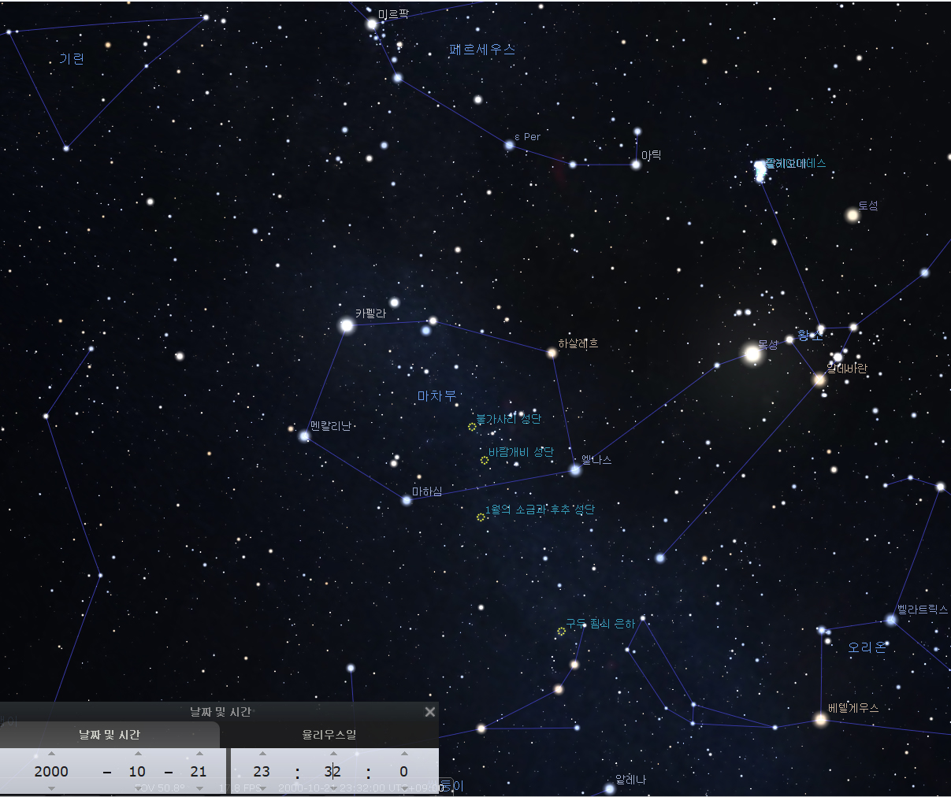Increase the hour with the up arrow
The width and height of the screenshot is (951, 797).
click(262, 754)
